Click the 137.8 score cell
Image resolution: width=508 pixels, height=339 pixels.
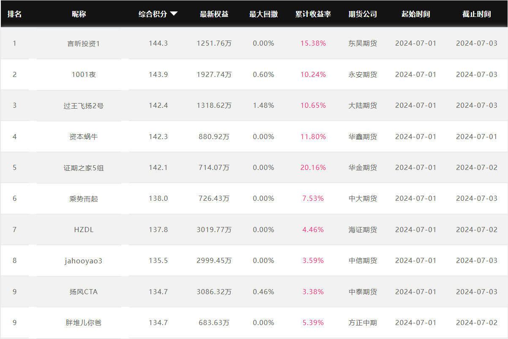click(x=158, y=230)
